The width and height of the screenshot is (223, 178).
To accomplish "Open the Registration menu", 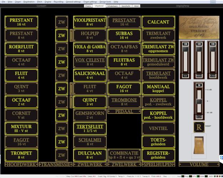I will tap(29, 2).
